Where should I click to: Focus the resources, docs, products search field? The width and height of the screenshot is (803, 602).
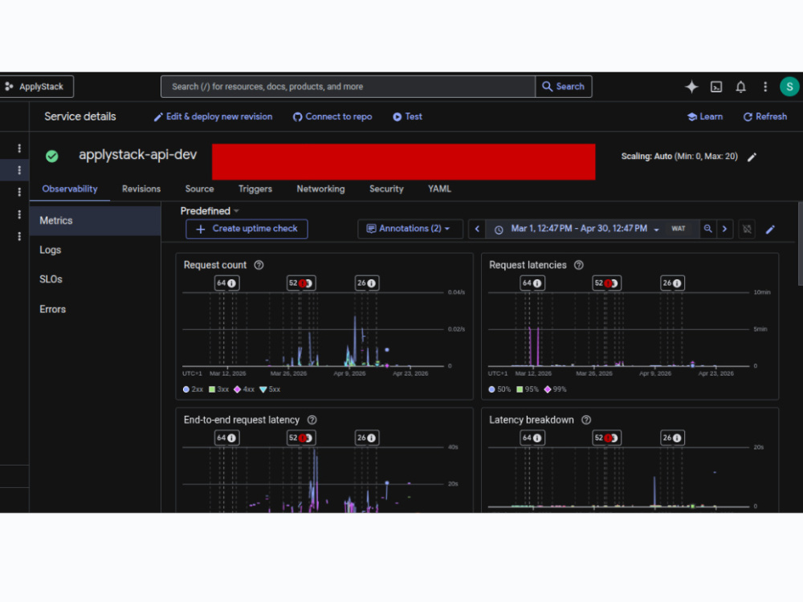[x=349, y=87]
